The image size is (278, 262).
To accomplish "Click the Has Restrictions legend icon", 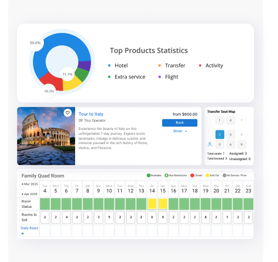I will point(166,175).
